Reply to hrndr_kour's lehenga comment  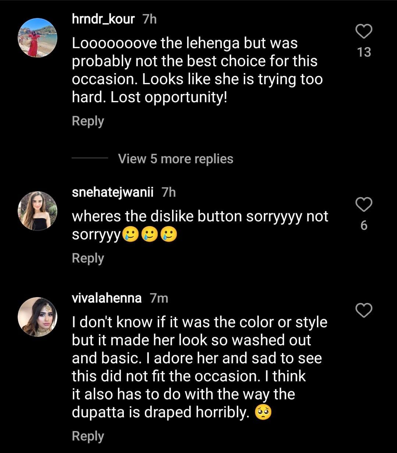(x=88, y=121)
